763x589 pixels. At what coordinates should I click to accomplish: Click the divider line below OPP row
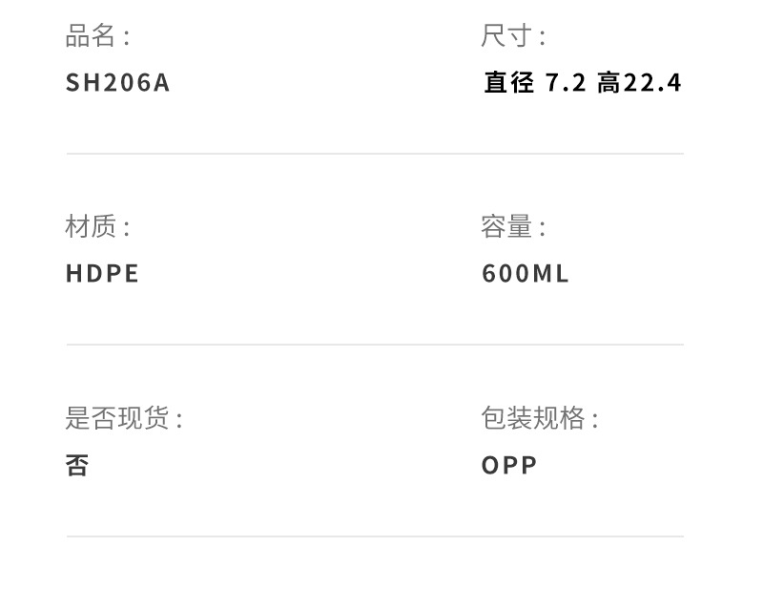[x=375, y=536]
